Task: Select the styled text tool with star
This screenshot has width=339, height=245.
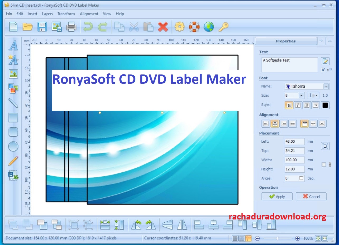Action: 13,60
